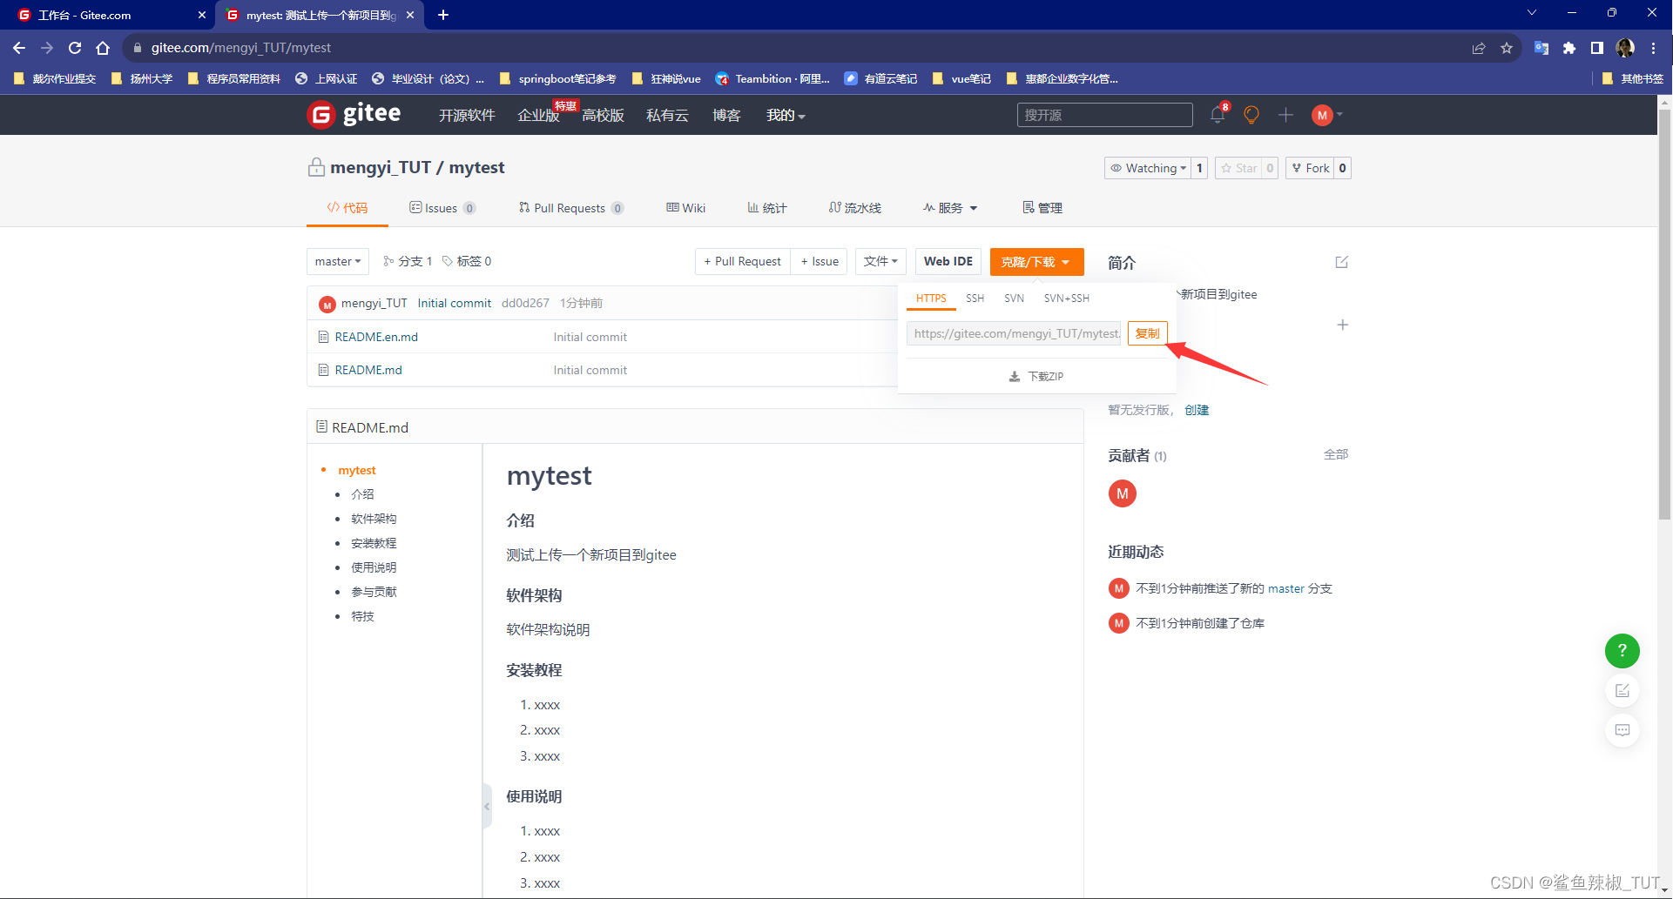Open a new browser tab

point(443,15)
